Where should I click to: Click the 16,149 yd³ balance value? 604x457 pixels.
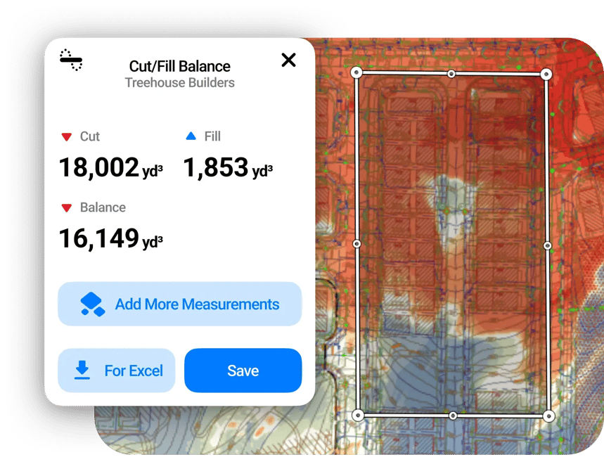(x=110, y=239)
